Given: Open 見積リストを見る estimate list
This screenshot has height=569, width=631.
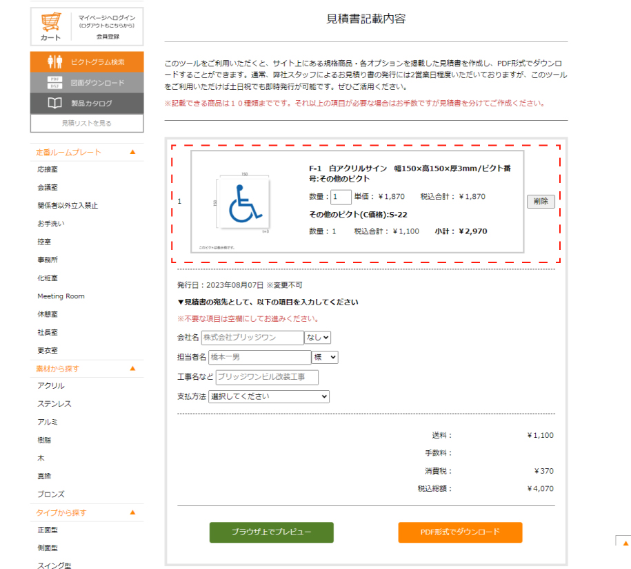Looking at the screenshot, I should (x=86, y=124).
